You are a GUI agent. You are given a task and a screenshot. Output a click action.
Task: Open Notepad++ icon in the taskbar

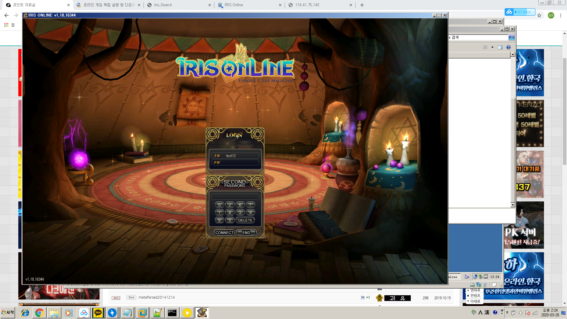point(157,313)
